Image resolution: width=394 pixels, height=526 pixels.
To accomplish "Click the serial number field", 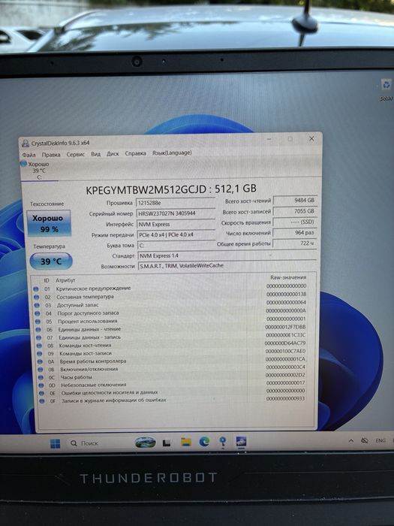I will (175, 213).
